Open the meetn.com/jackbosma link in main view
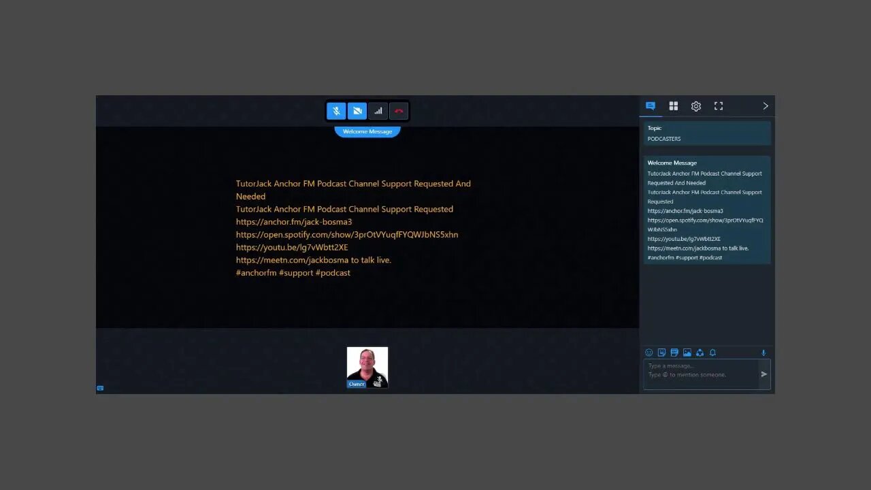 pyautogui.click(x=291, y=260)
